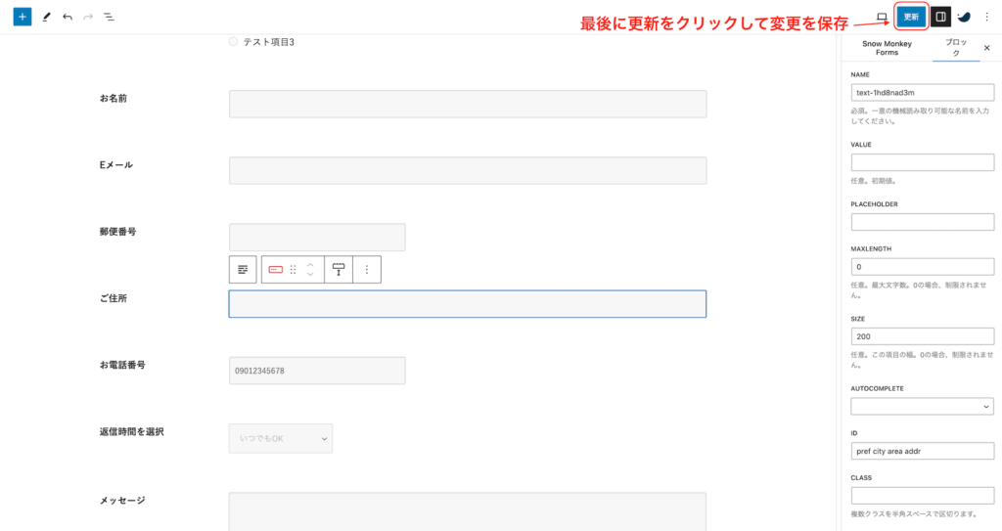Expand the AUTOCOMPLETE dropdown
The height and width of the screenshot is (531, 1002).
coord(922,406)
